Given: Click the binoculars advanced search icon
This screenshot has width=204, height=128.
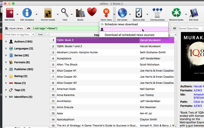Looking at the screenshot, I should pyautogui.click(x=29, y=28).
